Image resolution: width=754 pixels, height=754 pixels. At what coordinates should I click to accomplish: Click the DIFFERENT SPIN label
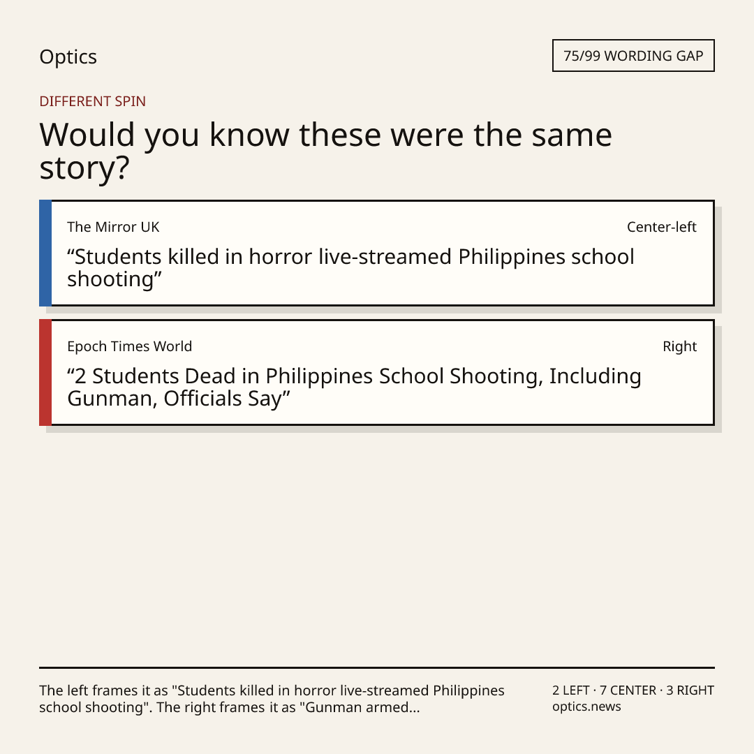92,101
